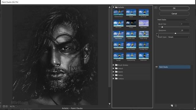
Task: Delete the effect layer trash icon
Action: point(176,106)
